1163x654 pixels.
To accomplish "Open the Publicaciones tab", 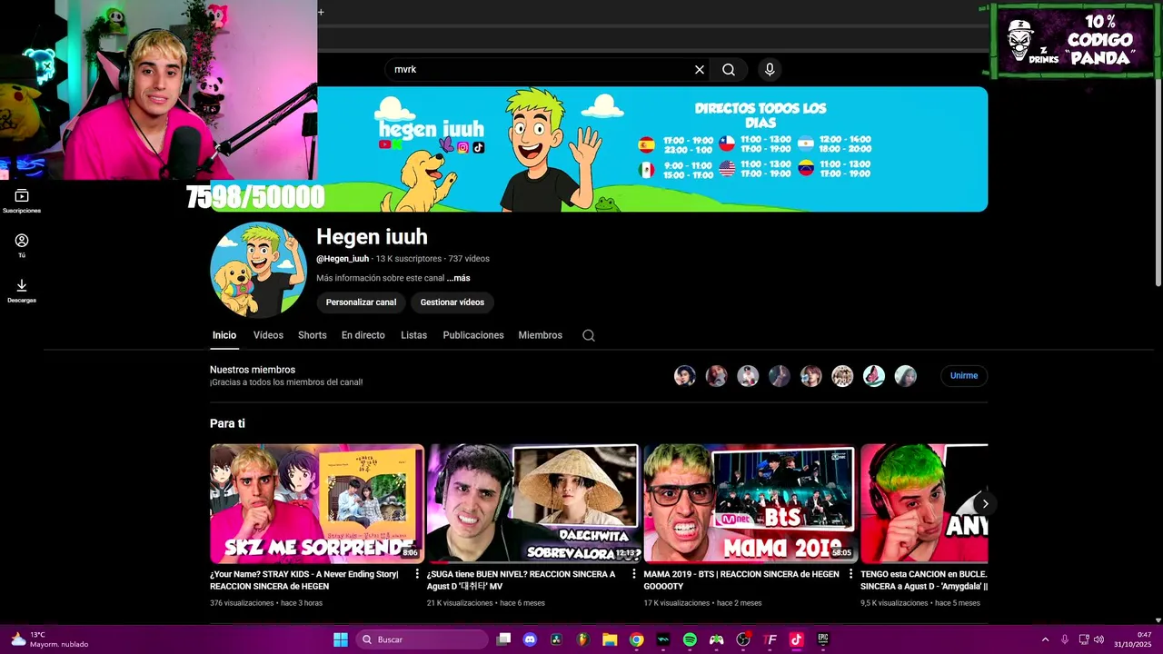I will (x=473, y=335).
